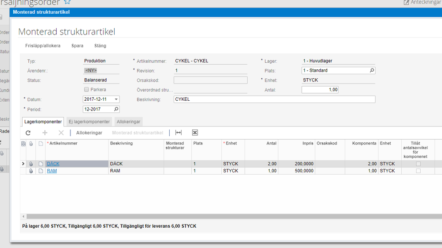Toggle allow quantity deviation checkbox for DÄCK

point(418,164)
